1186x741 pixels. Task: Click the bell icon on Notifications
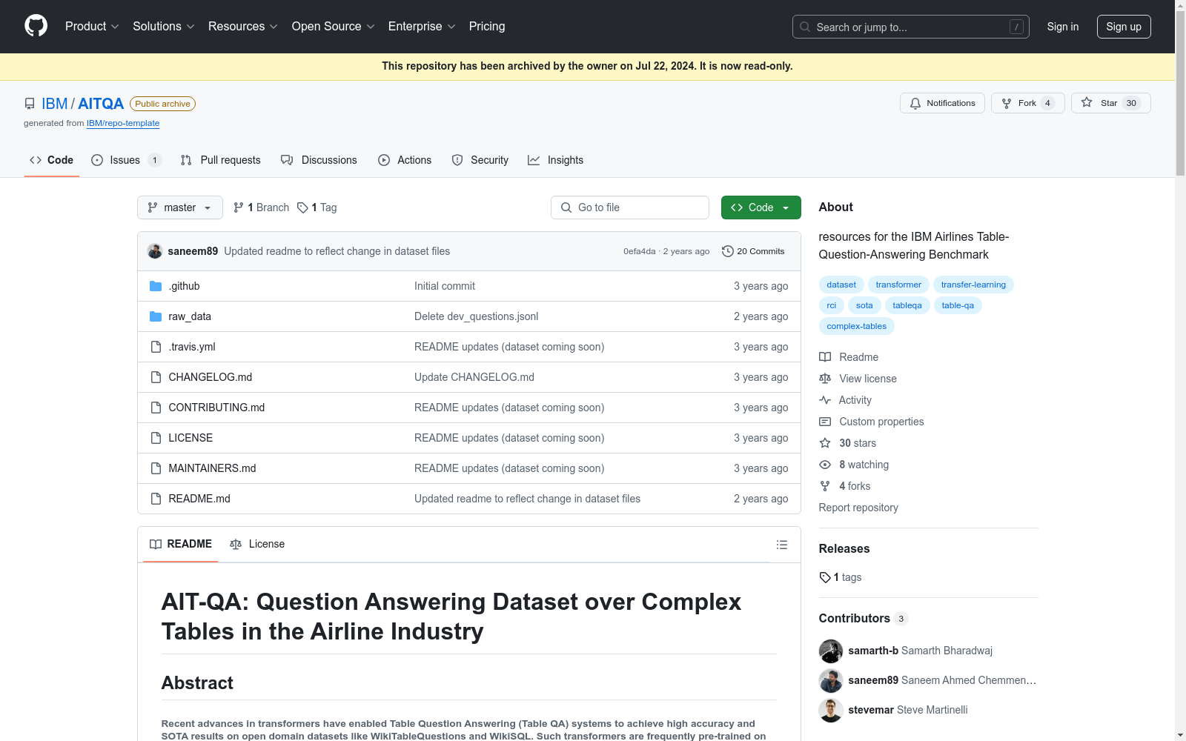point(915,103)
